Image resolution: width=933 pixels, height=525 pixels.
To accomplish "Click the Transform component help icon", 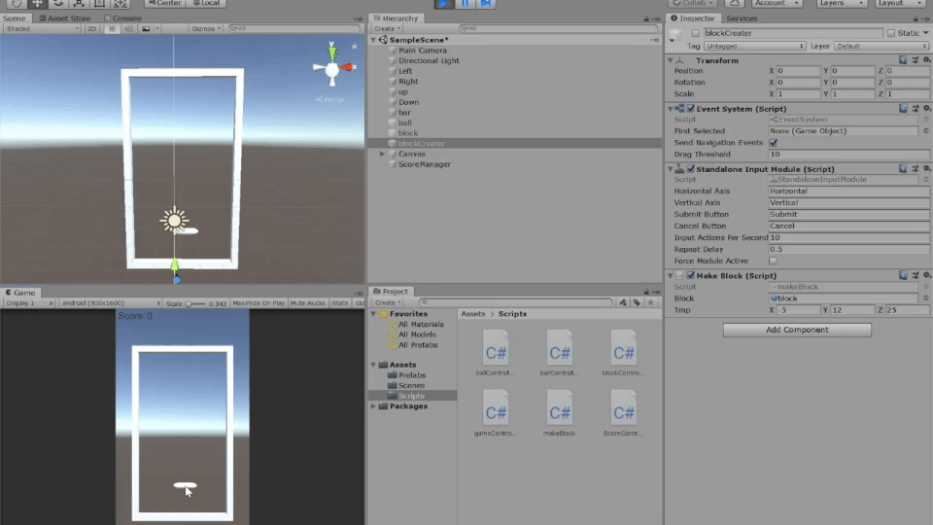I will pyautogui.click(x=903, y=60).
